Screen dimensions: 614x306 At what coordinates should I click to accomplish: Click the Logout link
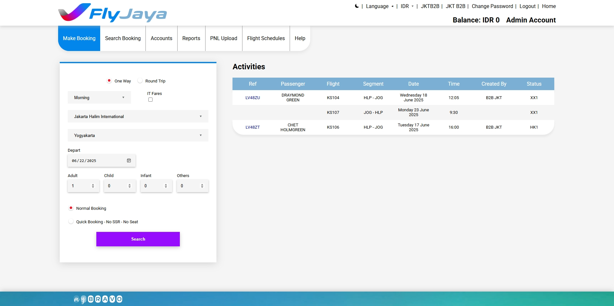[x=528, y=6]
